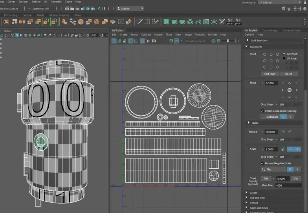This screenshot has width=308, height=213.
Task: Click the move up arrow in Transform
Action: (x=289, y=83)
